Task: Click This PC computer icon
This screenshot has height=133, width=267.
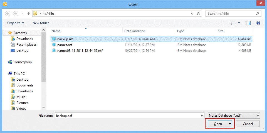Action: click(10, 74)
